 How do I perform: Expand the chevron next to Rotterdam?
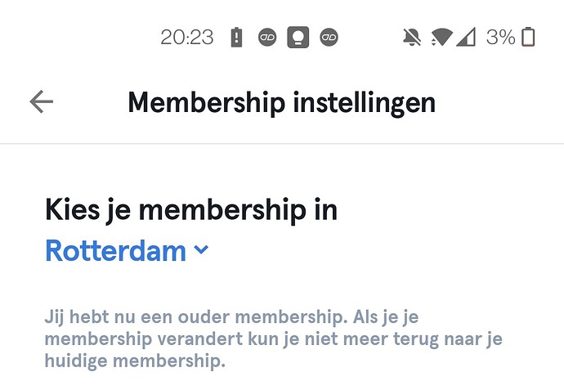click(201, 249)
